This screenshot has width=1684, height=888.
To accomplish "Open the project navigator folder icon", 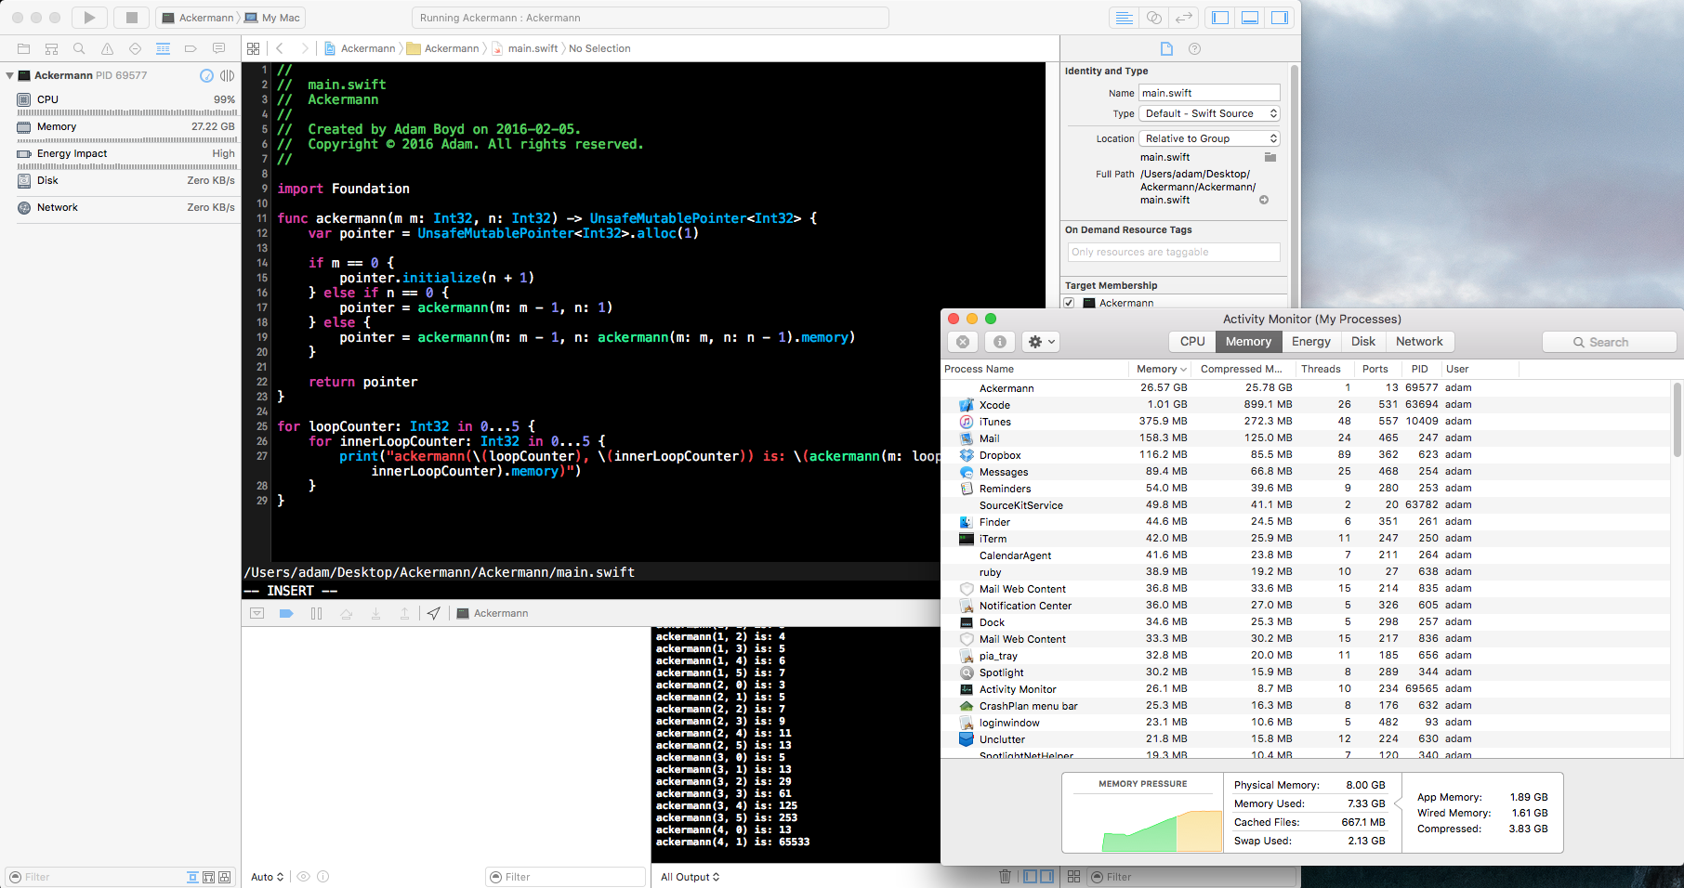I will tap(24, 48).
